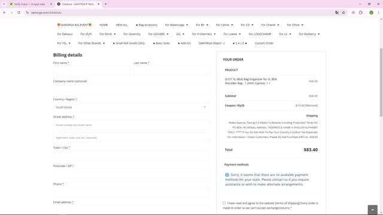Viewport: 383px width, 215px height.
Task: Open the green profile avatar menu
Action: click(371, 13)
